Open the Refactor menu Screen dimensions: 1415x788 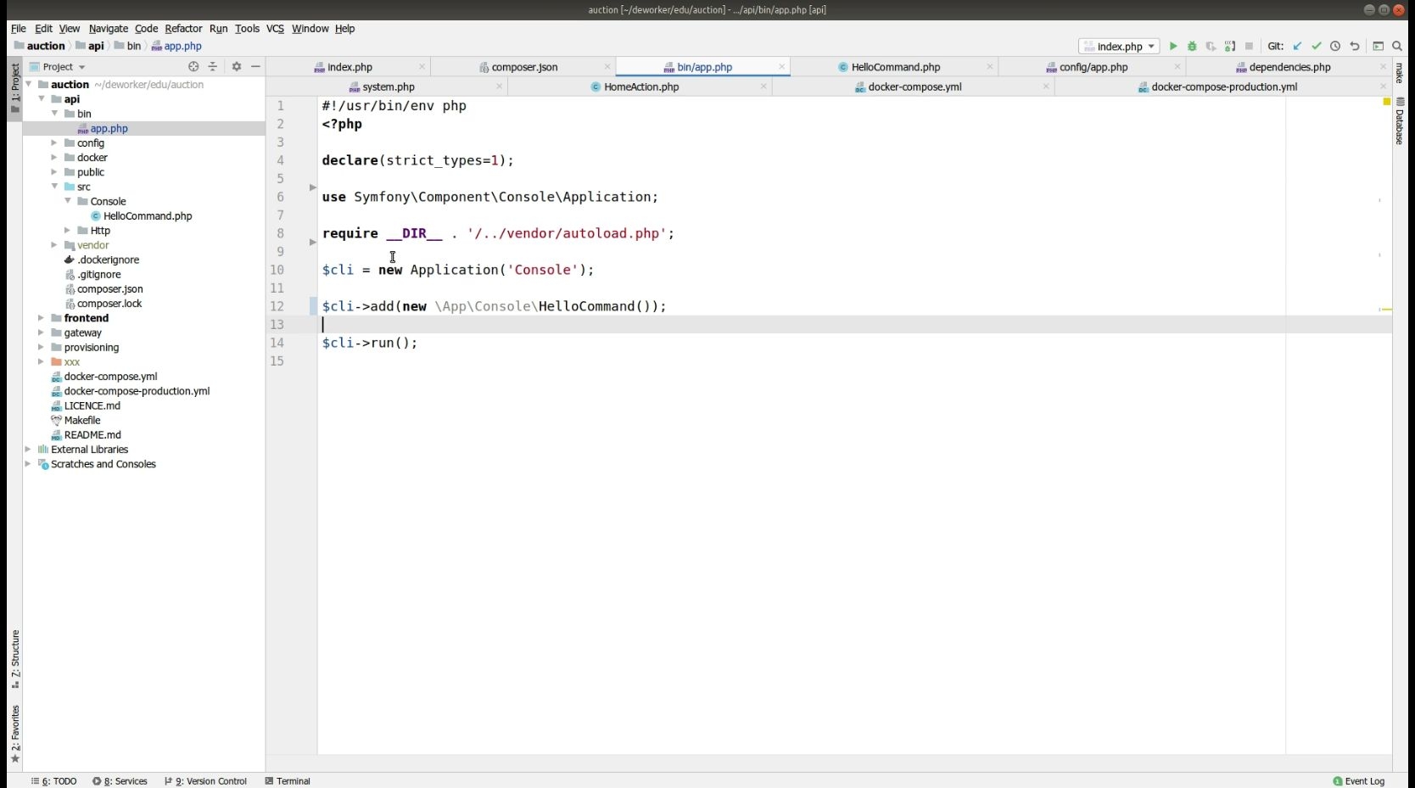tap(183, 29)
